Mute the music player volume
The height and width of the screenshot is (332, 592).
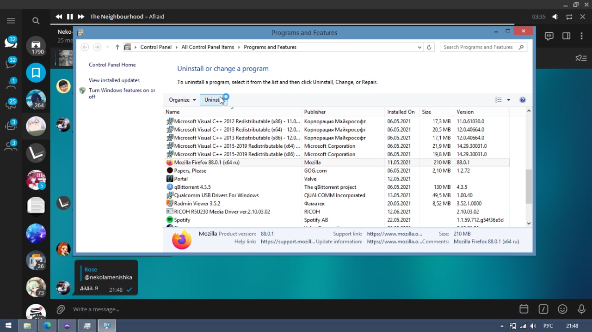click(555, 17)
